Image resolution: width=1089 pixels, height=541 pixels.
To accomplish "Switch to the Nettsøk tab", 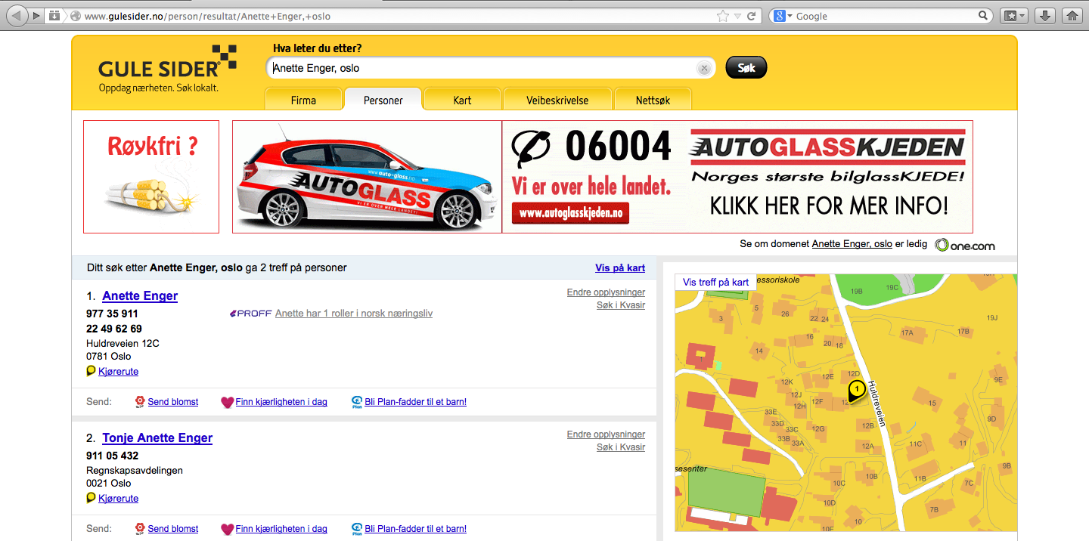I will (653, 100).
